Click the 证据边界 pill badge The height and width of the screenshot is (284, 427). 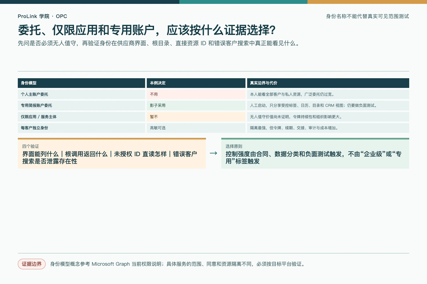click(x=32, y=264)
